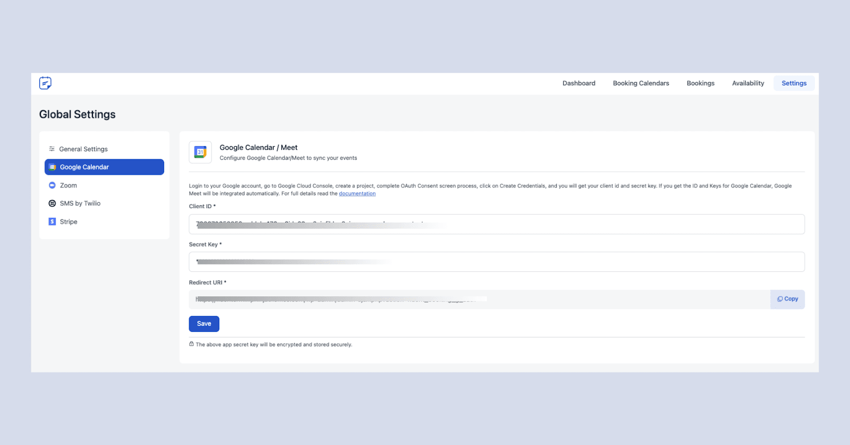The height and width of the screenshot is (445, 850).
Task: Go to the Bookings page
Action: (x=700, y=83)
